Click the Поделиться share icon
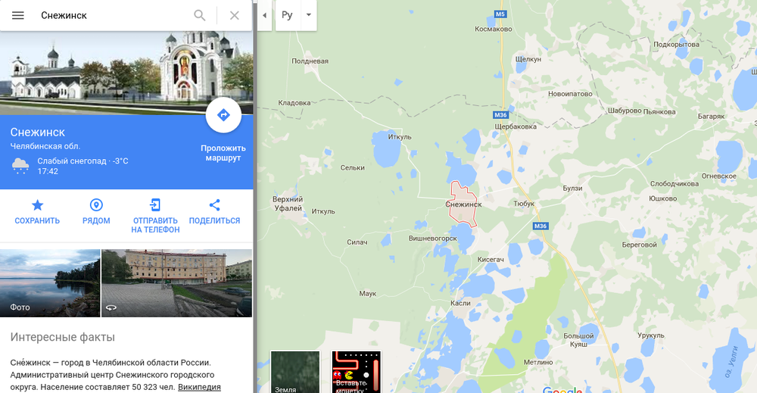 tap(214, 205)
